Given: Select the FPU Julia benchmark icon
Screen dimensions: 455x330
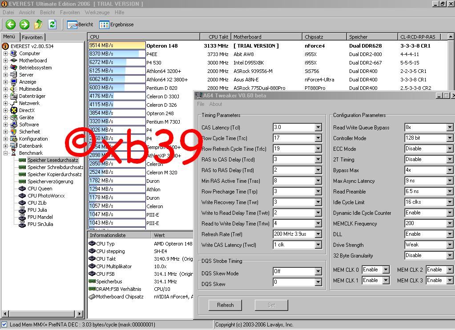Looking at the screenshot, I should (x=22, y=210).
